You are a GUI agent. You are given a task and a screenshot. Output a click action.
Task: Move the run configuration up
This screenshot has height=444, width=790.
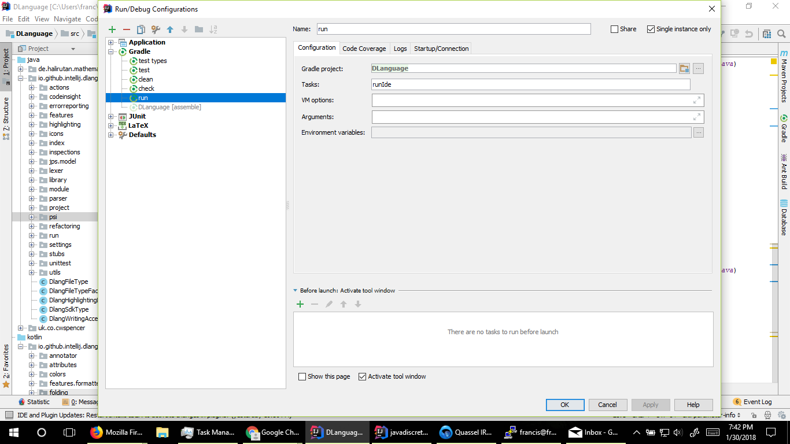click(x=170, y=29)
